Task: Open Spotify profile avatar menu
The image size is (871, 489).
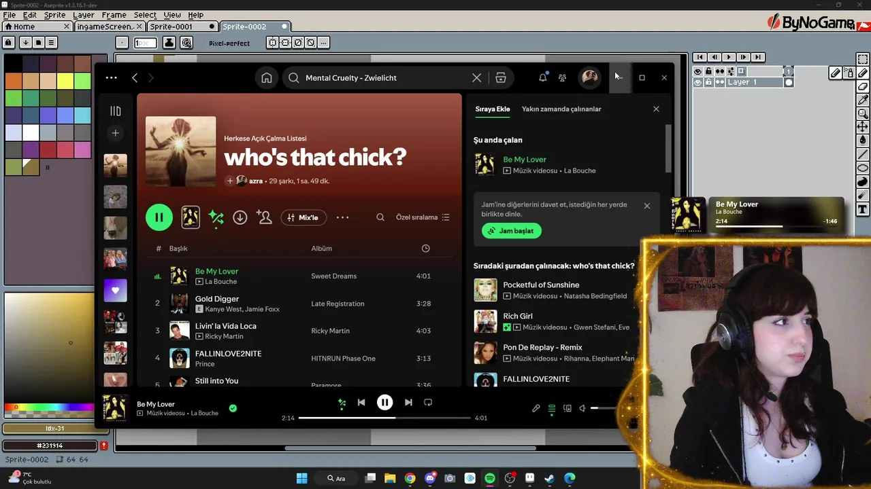Action: 589,77
